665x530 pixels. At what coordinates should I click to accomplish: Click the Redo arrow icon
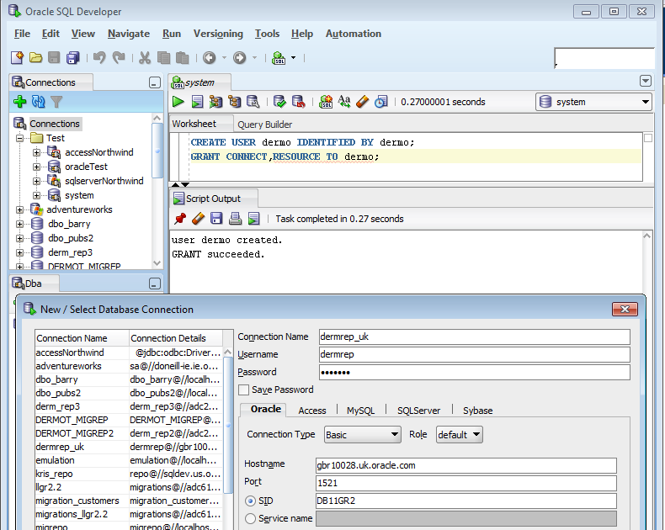click(x=119, y=57)
